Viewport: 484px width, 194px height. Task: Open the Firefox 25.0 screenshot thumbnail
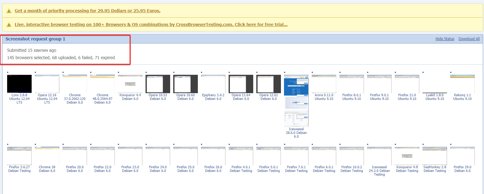coord(186,156)
